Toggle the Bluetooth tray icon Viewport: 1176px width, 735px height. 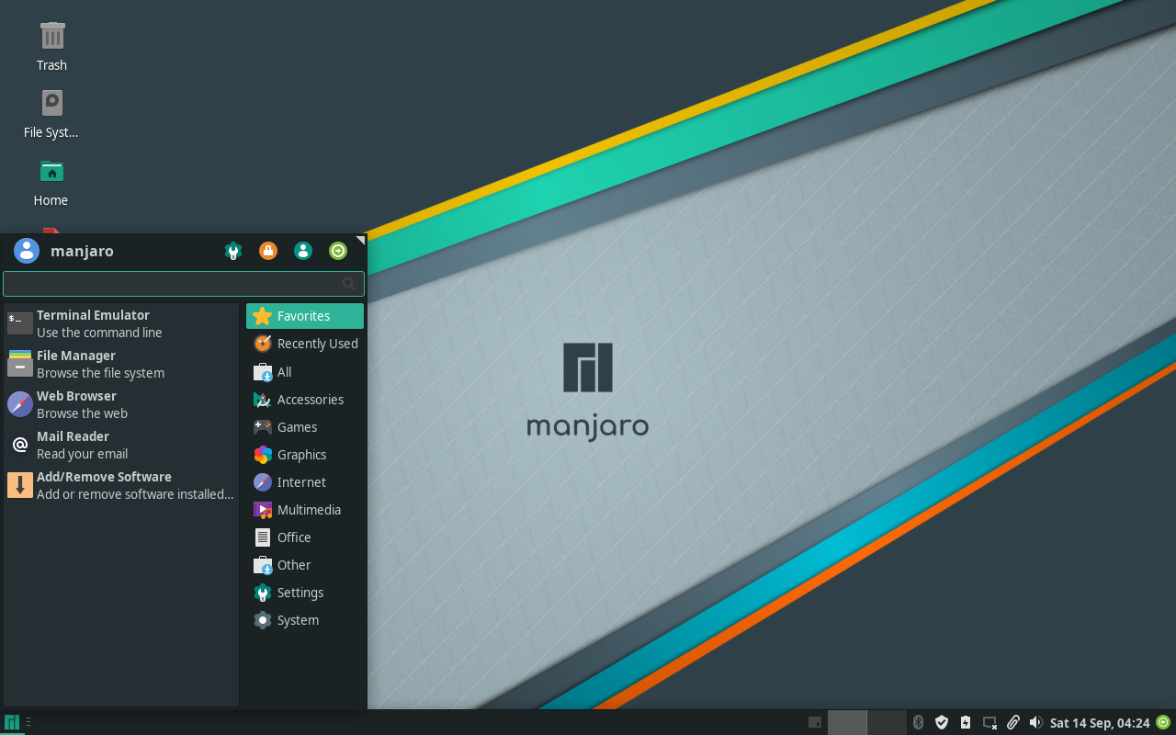917,722
